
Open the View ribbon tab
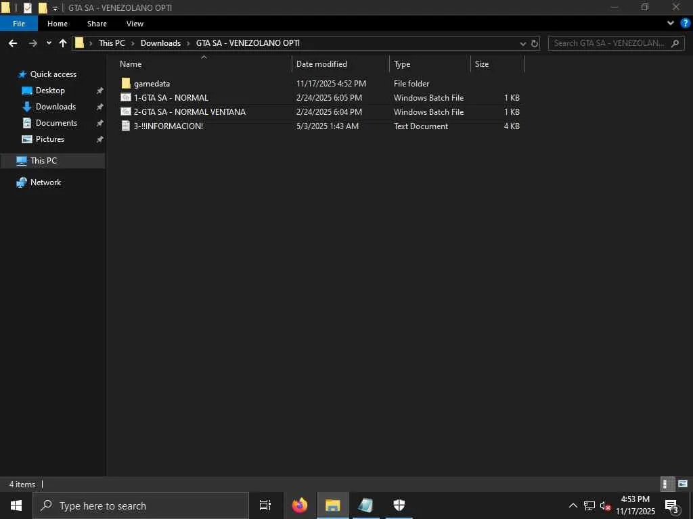(x=135, y=24)
